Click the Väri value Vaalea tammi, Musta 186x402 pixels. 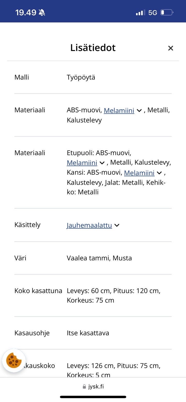99,258
